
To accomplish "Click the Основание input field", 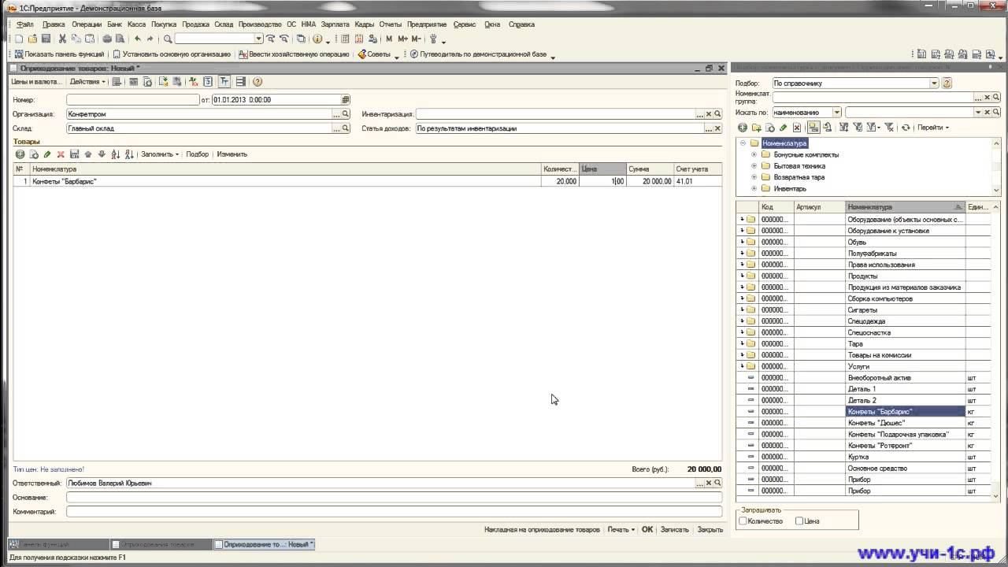I will tap(394, 498).
